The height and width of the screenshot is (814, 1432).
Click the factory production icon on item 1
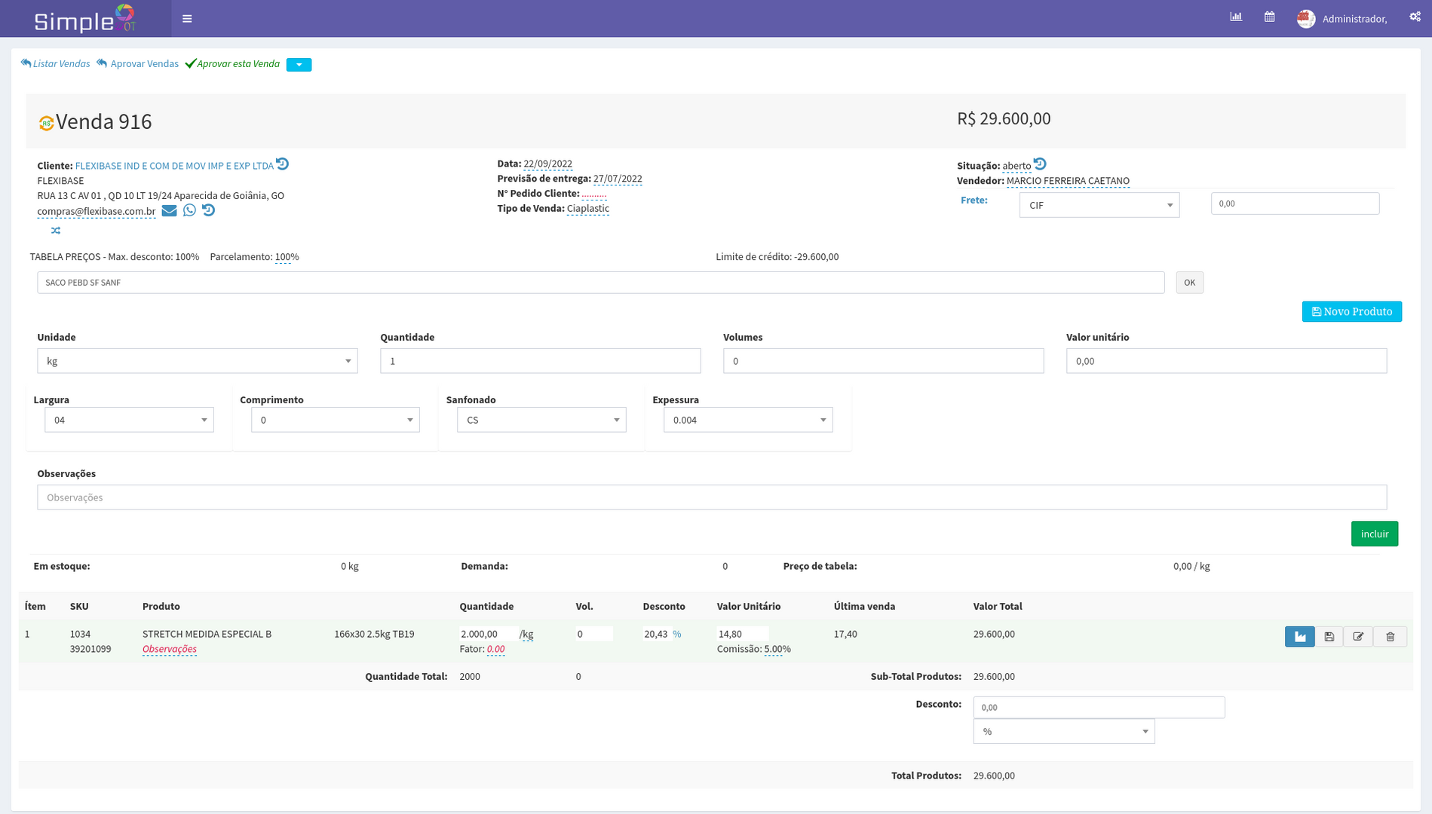click(1299, 637)
